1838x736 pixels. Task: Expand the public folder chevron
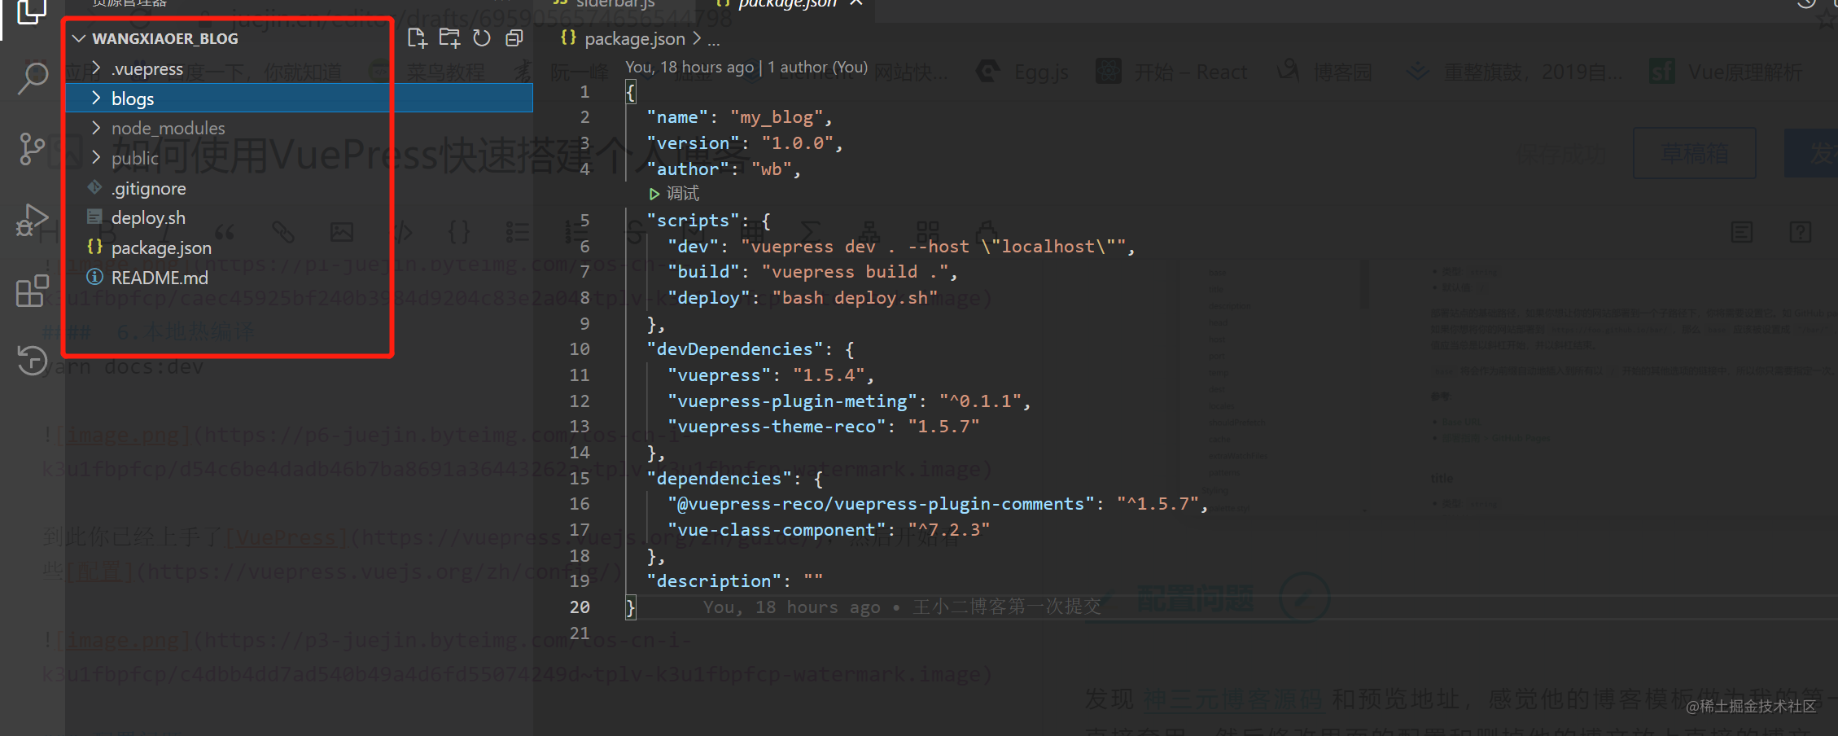coord(96,157)
